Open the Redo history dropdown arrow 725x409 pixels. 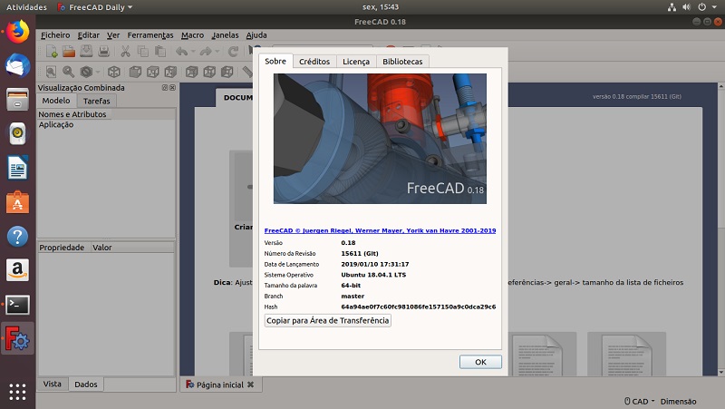[x=217, y=52]
